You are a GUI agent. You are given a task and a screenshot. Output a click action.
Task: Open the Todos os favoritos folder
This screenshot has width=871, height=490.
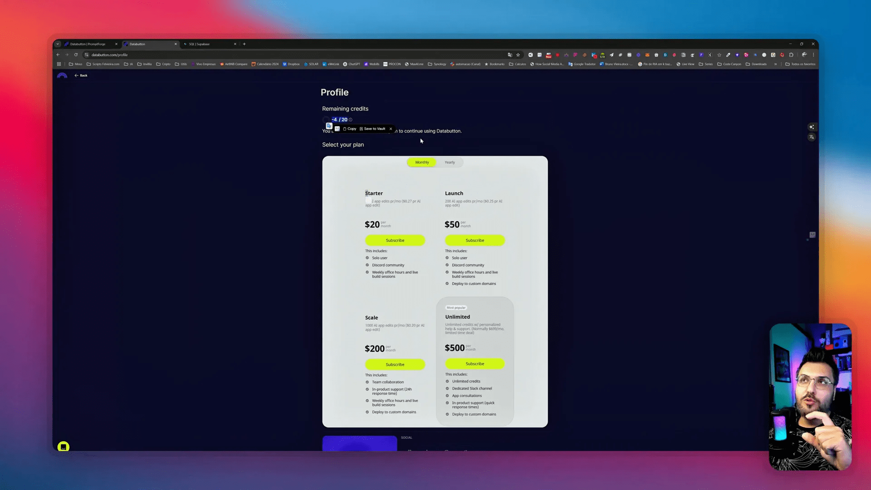pyautogui.click(x=800, y=64)
